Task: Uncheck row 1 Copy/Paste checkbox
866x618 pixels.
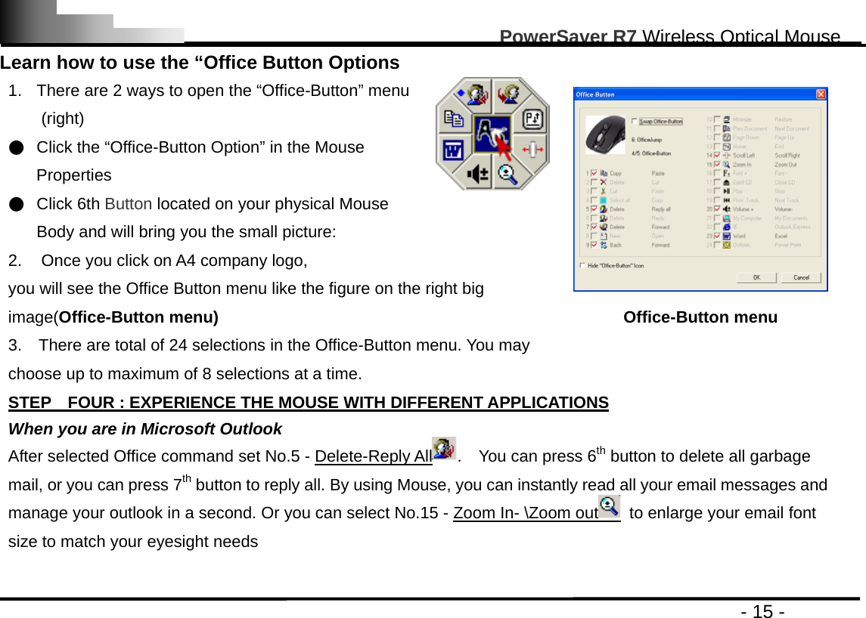Action: [594, 173]
